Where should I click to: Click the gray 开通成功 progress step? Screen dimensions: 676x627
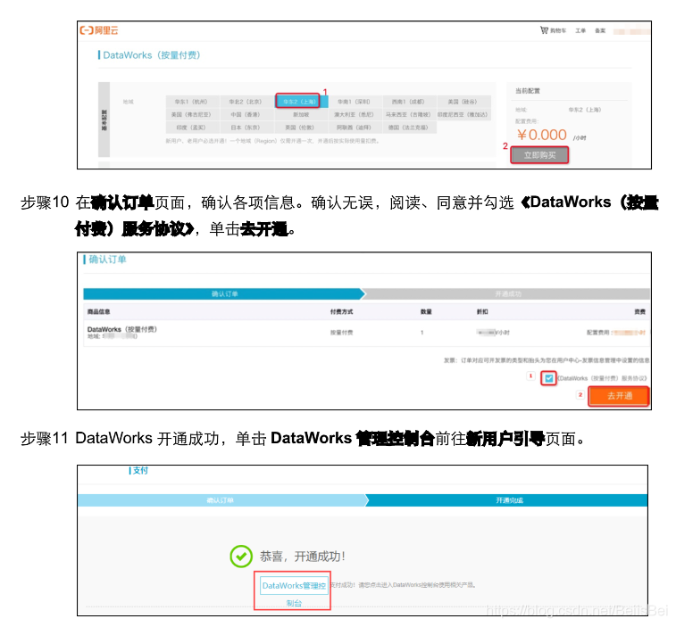point(508,293)
